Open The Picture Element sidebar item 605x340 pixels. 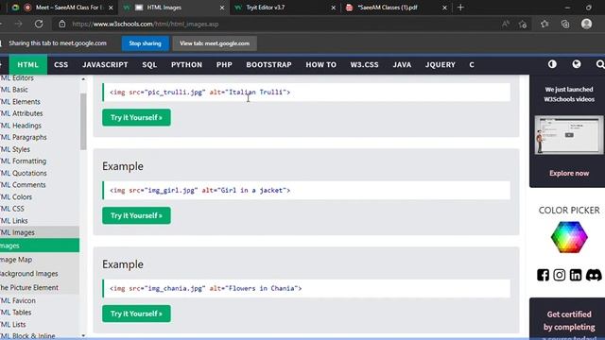[x=40, y=287]
